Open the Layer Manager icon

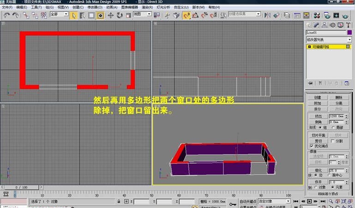click(x=287, y=15)
